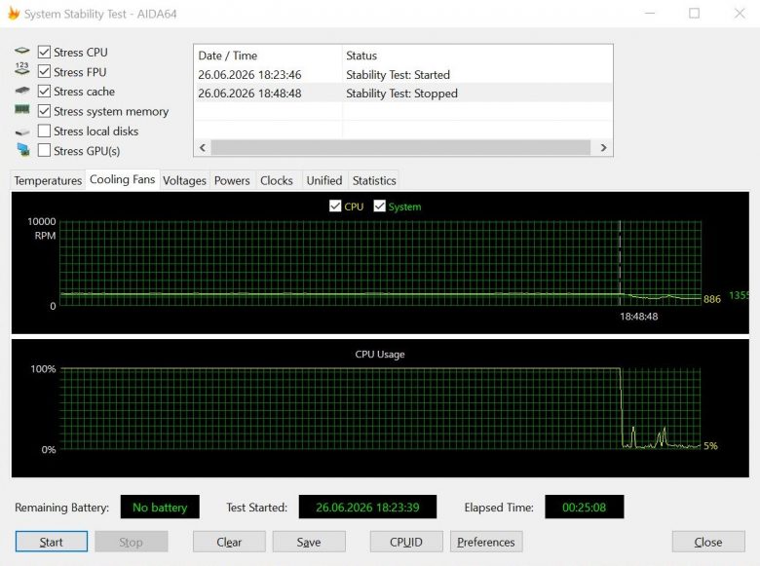Select the Cooling Fans tab

coord(123,179)
